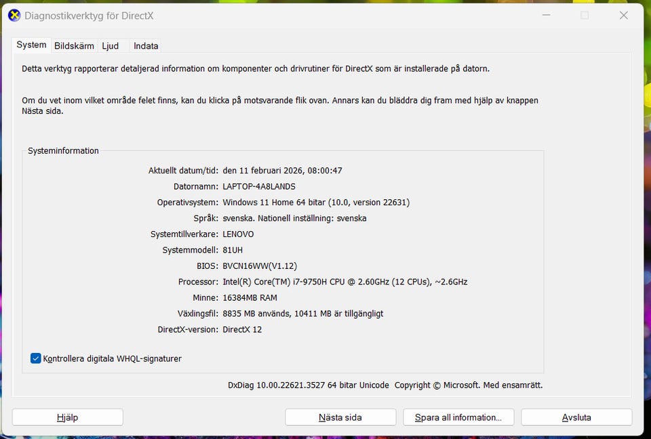Click the Hjälp button
This screenshot has width=651, height=439.
[68, 417]
